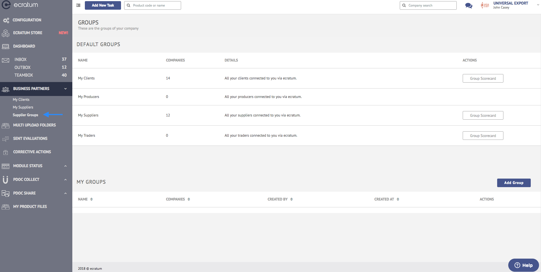Screen dimensions: 541x272
Task: Open the Outbox
Action: point(22,68)
